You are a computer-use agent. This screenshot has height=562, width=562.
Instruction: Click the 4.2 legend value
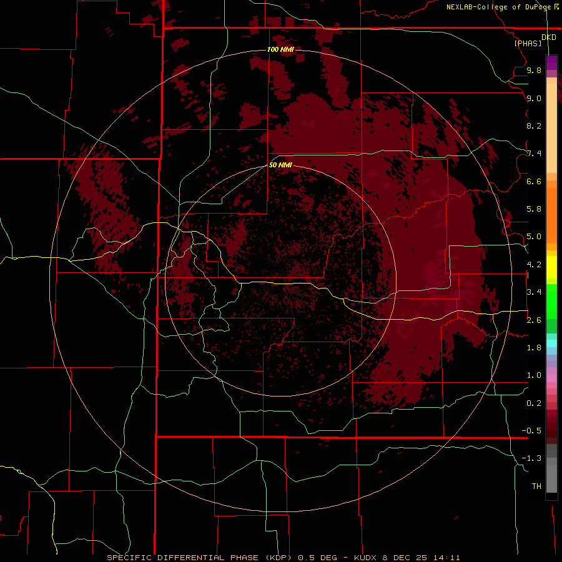534,265
